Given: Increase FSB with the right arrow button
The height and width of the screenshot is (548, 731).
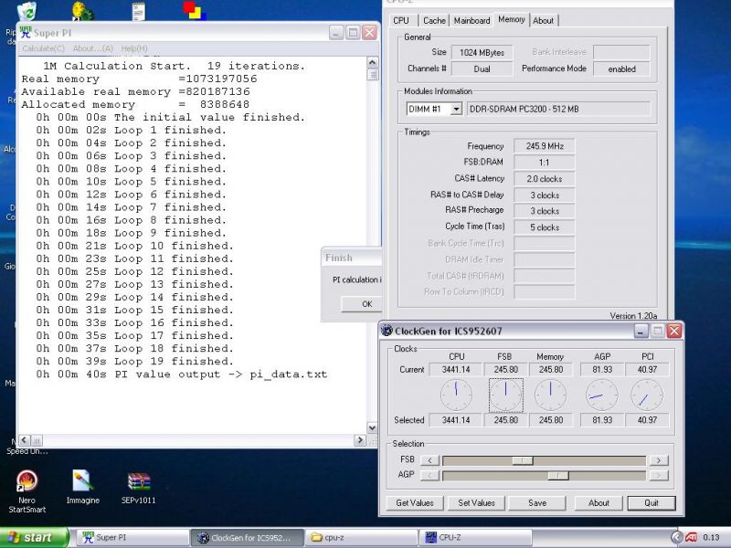Looking at the screenshot, I should (658, 460).
